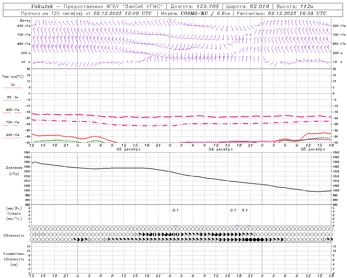Click the Yakutsk station title
This screenshot has height=278, width=347.
[x=42, y=6]
